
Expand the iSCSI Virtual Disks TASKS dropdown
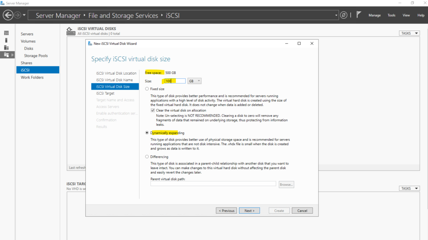[409, 33]
